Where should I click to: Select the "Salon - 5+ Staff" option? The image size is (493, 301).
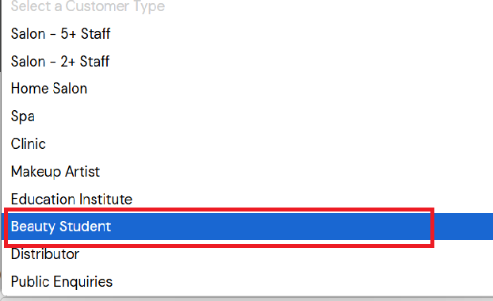(x=247, y=33)
